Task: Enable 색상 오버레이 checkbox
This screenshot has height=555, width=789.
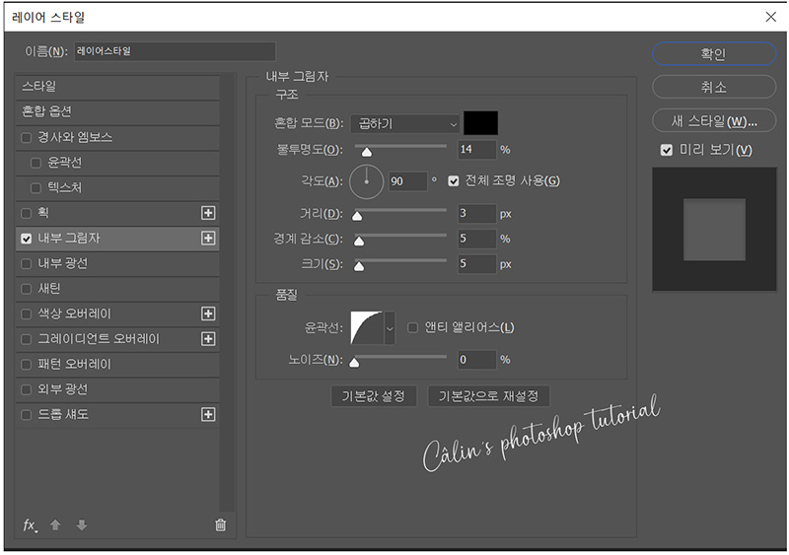Action: pyautogui.click(x=27, y=313)
